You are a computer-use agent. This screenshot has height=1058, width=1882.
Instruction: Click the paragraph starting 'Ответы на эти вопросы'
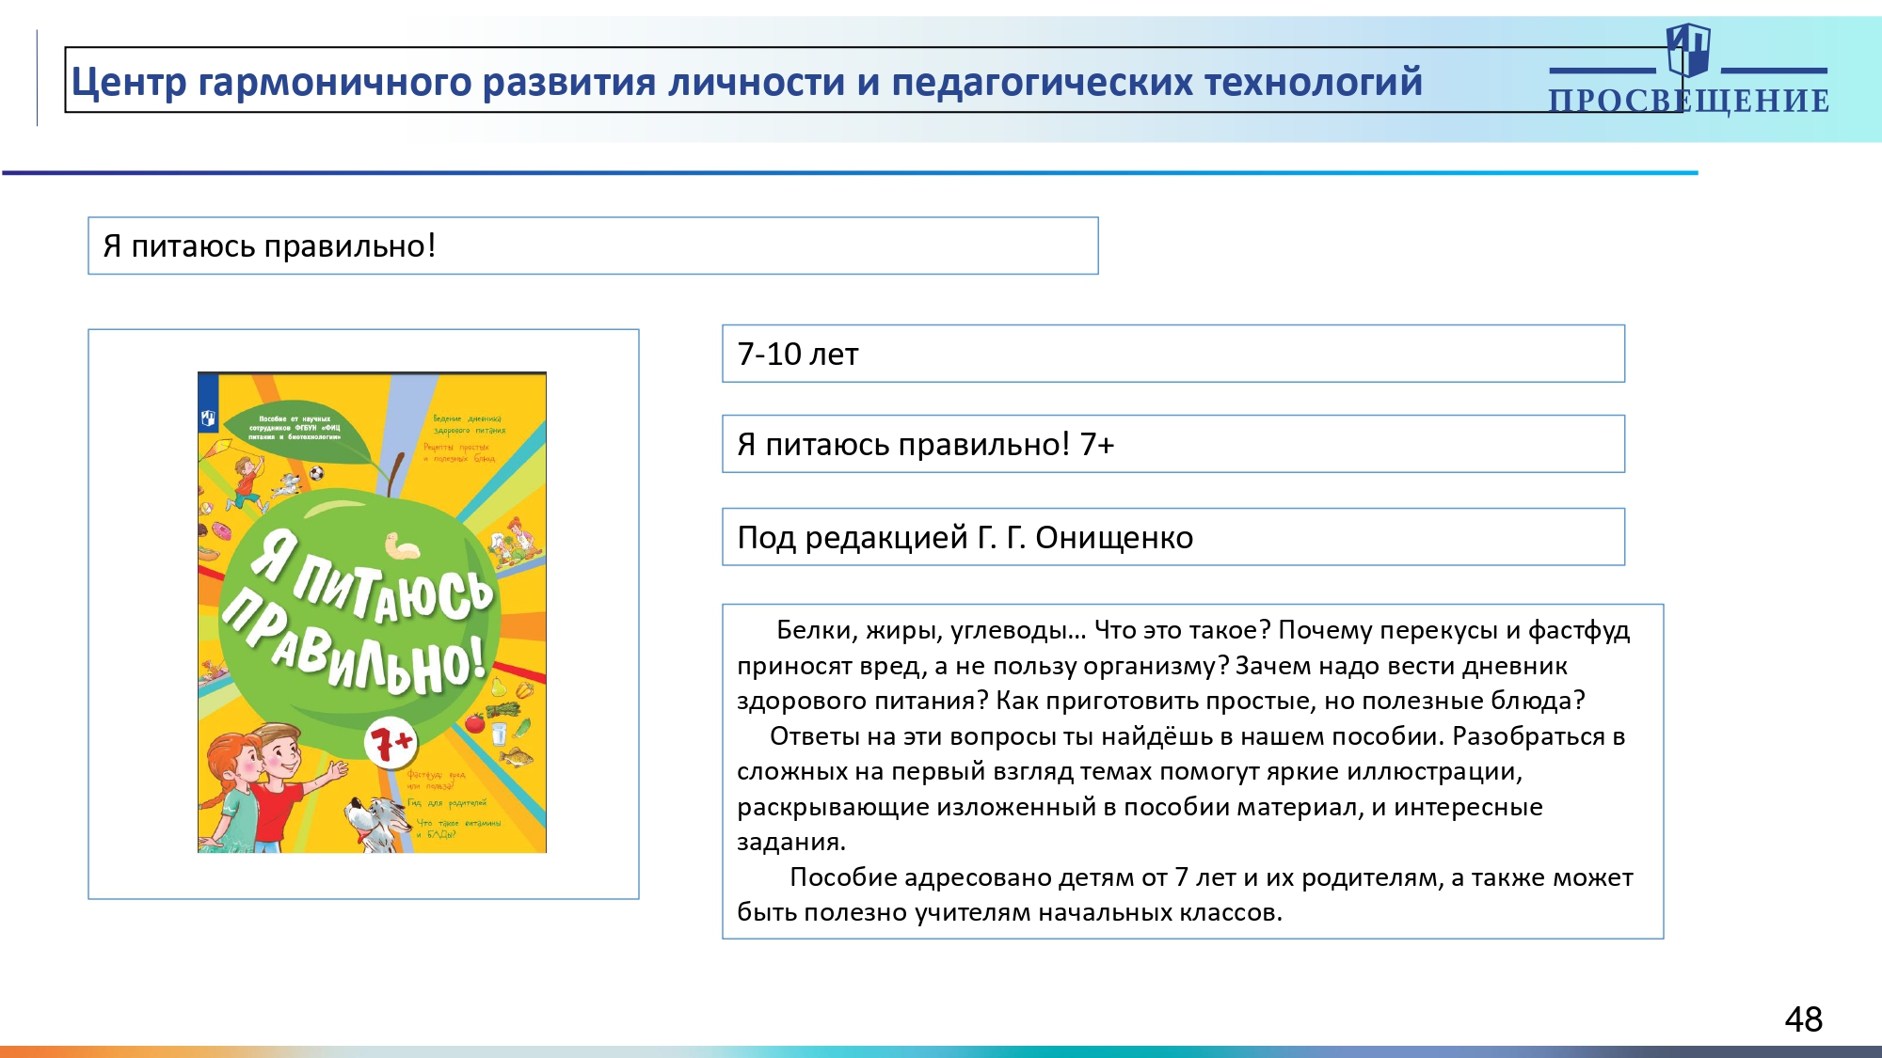[1181, 788]
